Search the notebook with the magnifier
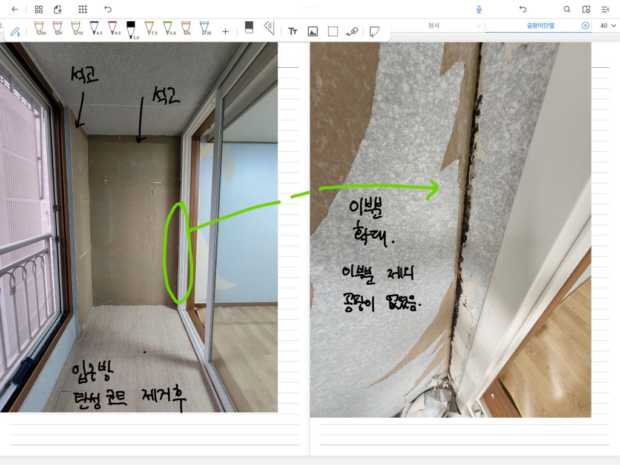 [567, 9]
